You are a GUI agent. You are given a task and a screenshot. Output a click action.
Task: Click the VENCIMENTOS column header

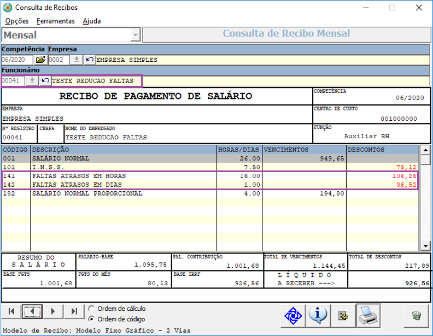(x=304, y=150)
